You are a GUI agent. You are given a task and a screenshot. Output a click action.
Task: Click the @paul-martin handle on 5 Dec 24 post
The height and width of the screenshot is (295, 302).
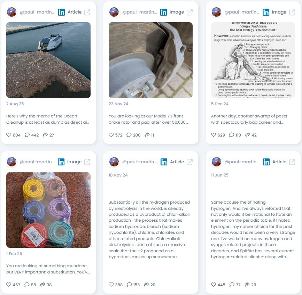click(x=242, y=12)
